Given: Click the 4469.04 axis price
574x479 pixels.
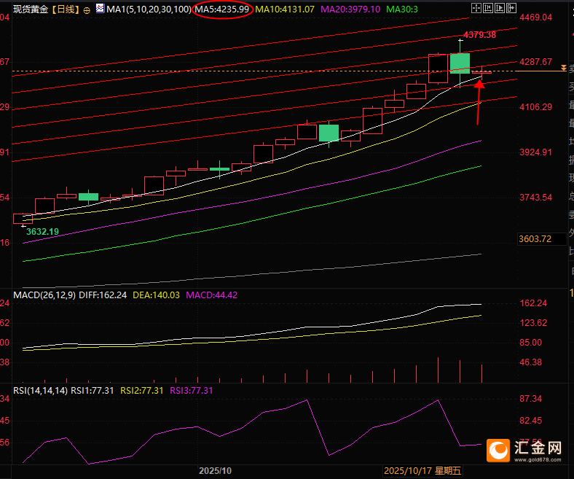Looking at the screenshot, I should click(535, 17).
